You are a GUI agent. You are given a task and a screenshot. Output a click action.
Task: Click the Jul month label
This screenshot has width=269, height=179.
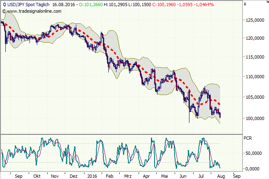[201, 176]
